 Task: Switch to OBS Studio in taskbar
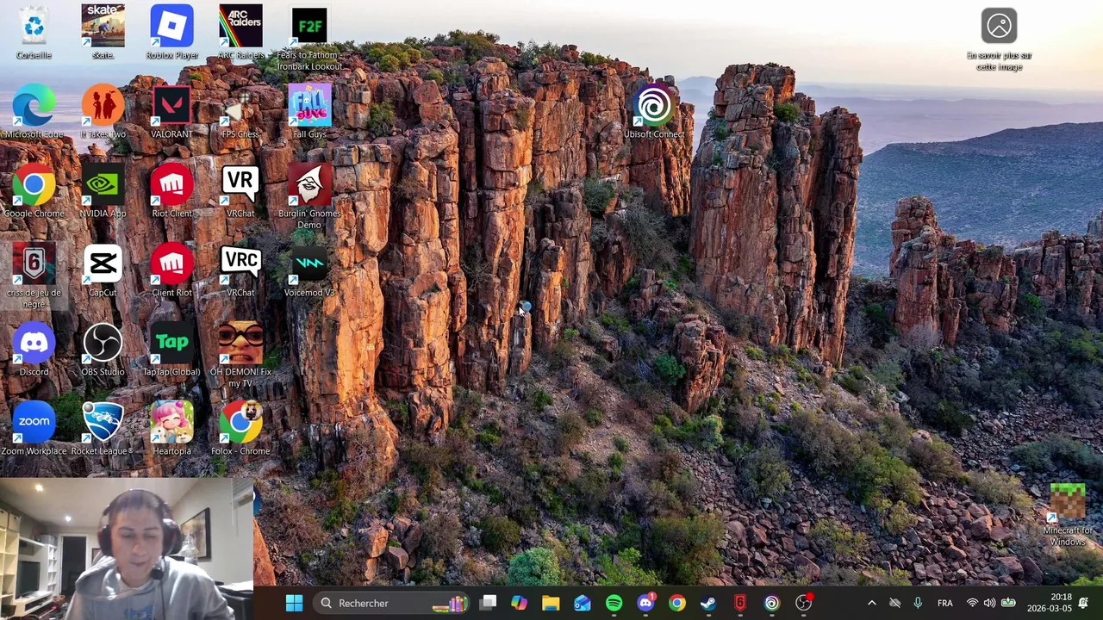pos(803,603)
